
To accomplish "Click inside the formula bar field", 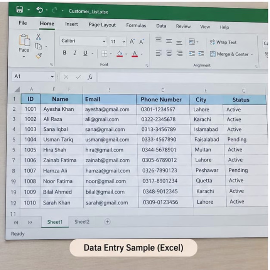I will point(182,78).
